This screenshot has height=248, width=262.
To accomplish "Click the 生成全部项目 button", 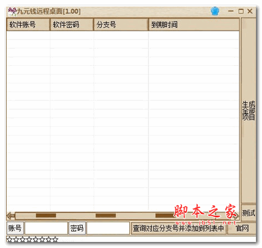I will (x=248, y=110).
